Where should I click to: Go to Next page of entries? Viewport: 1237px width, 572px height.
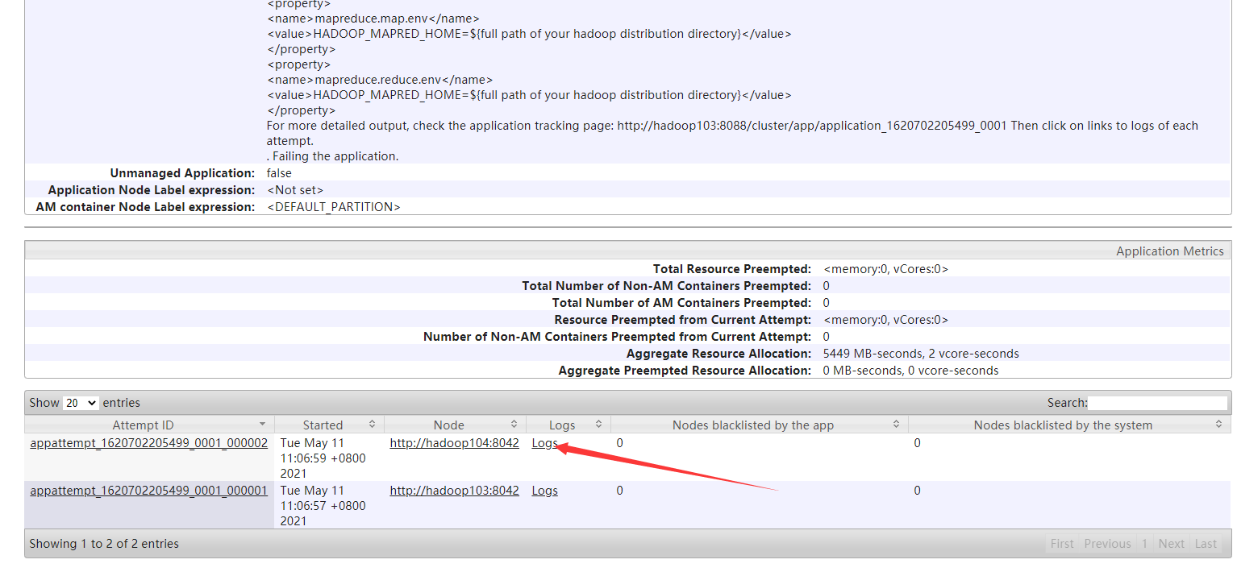click(1171, 544)
